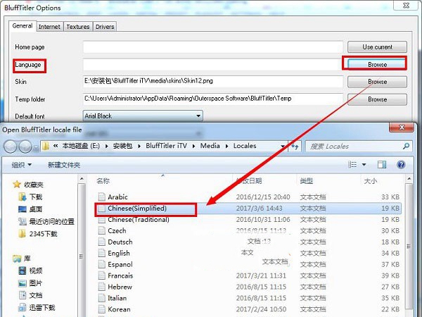Open 迅雷下载 in the sidebar

(x=37, y=308)
